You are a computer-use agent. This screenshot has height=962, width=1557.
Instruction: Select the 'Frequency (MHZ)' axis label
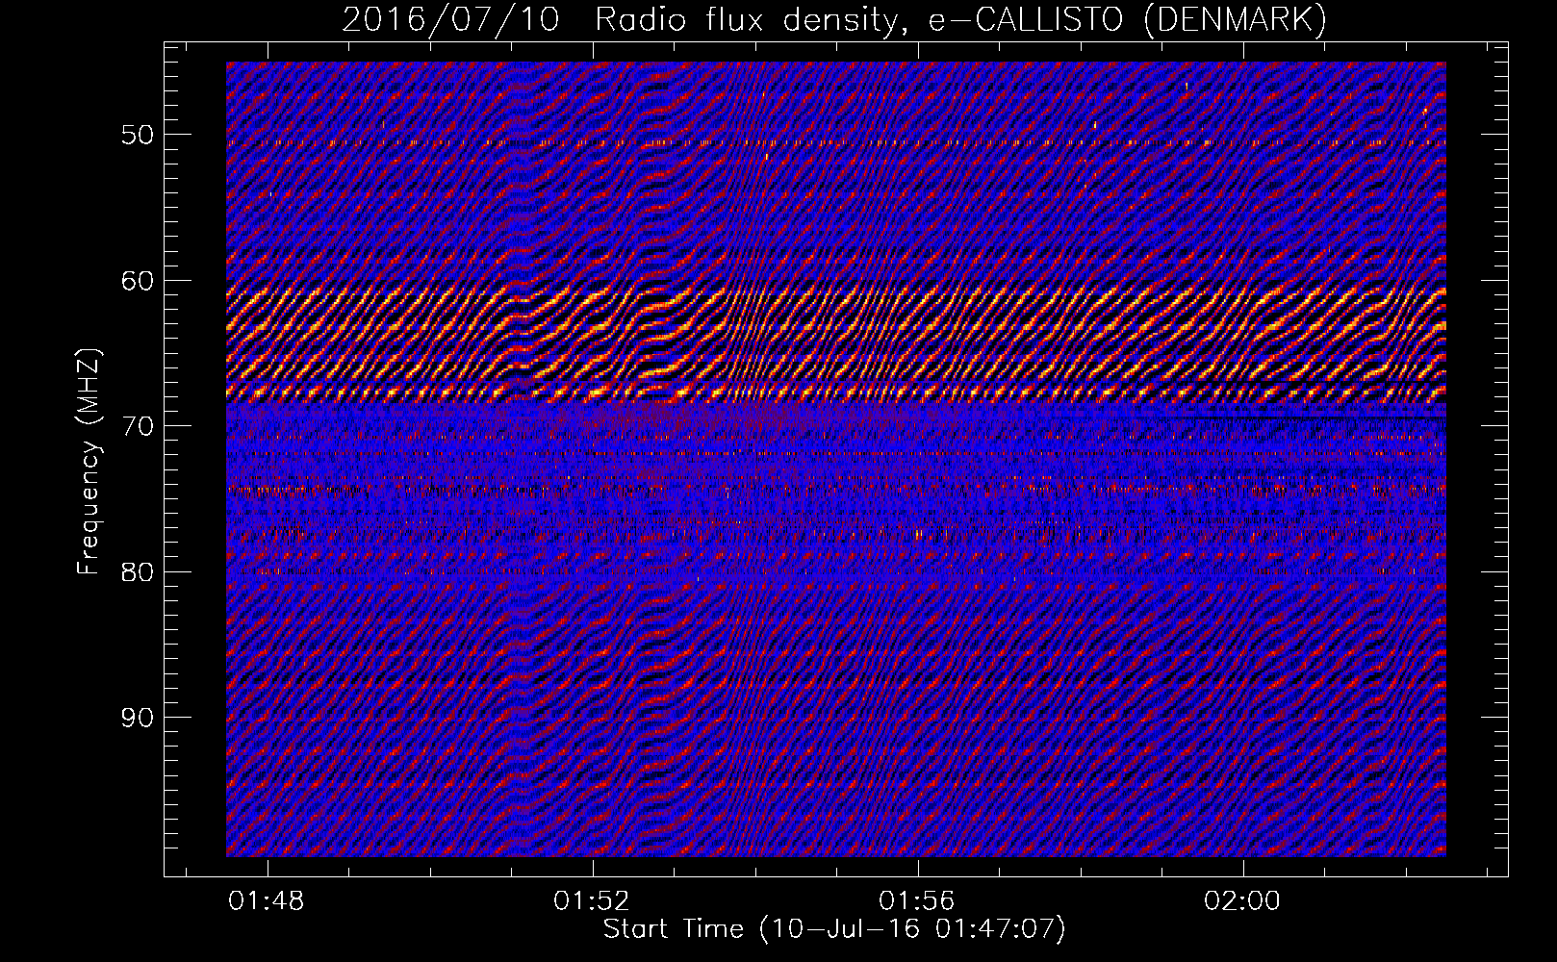pyautogui.click(x=89, y=462)
